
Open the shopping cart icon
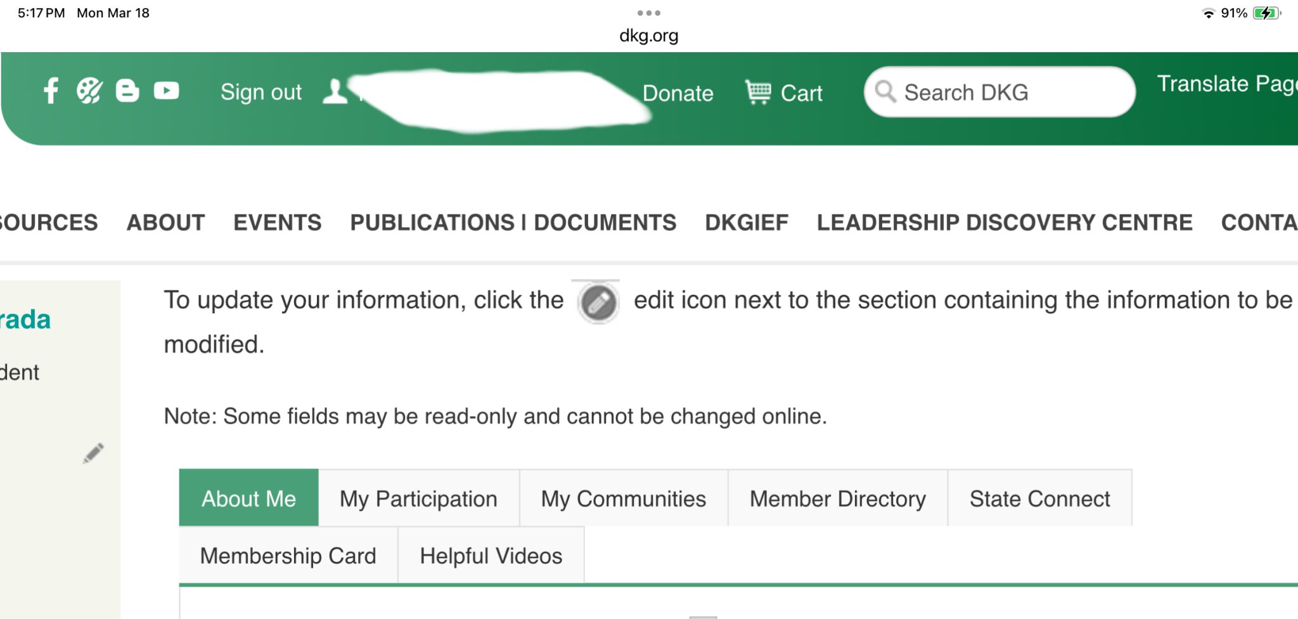[x=758, y=93]
